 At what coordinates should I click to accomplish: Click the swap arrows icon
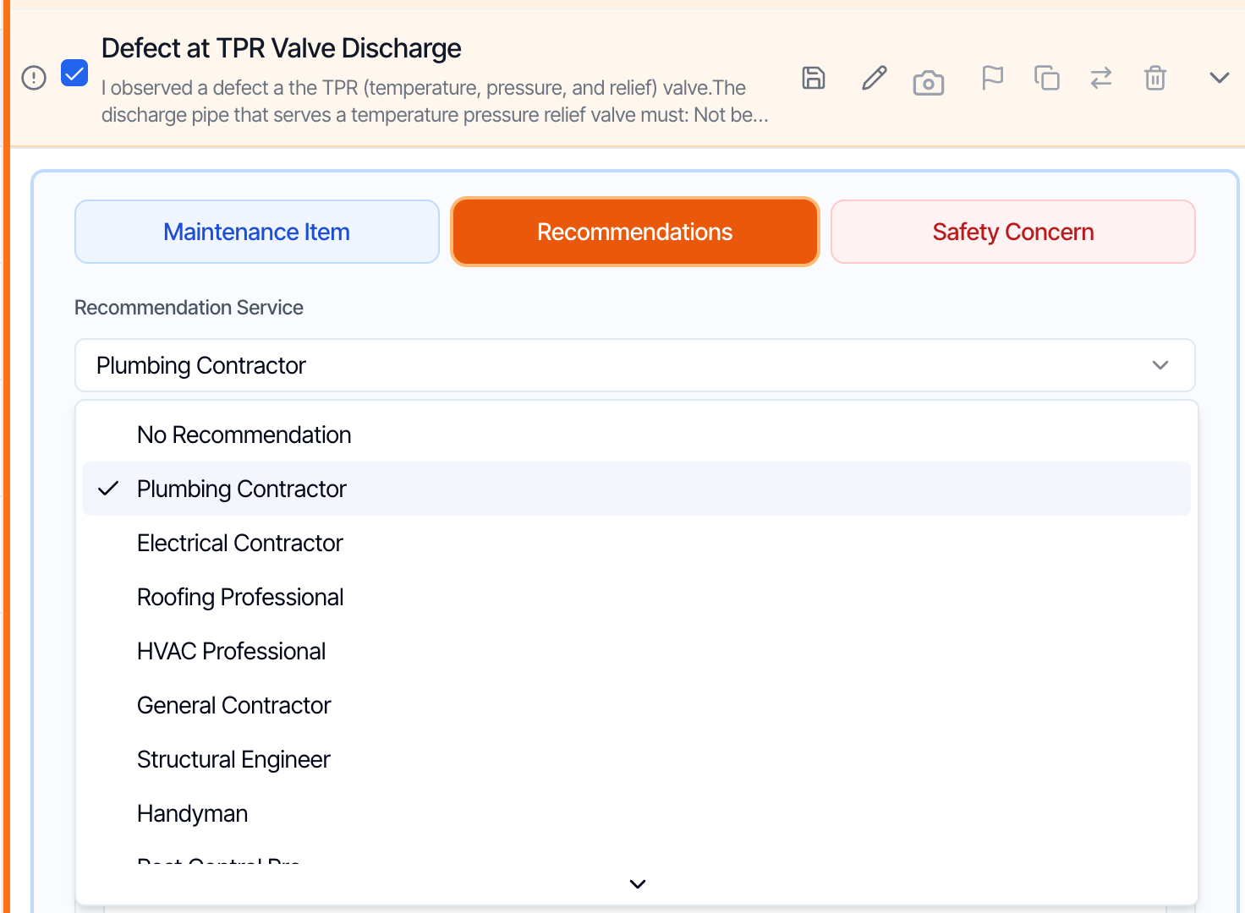coord(1101,78)
